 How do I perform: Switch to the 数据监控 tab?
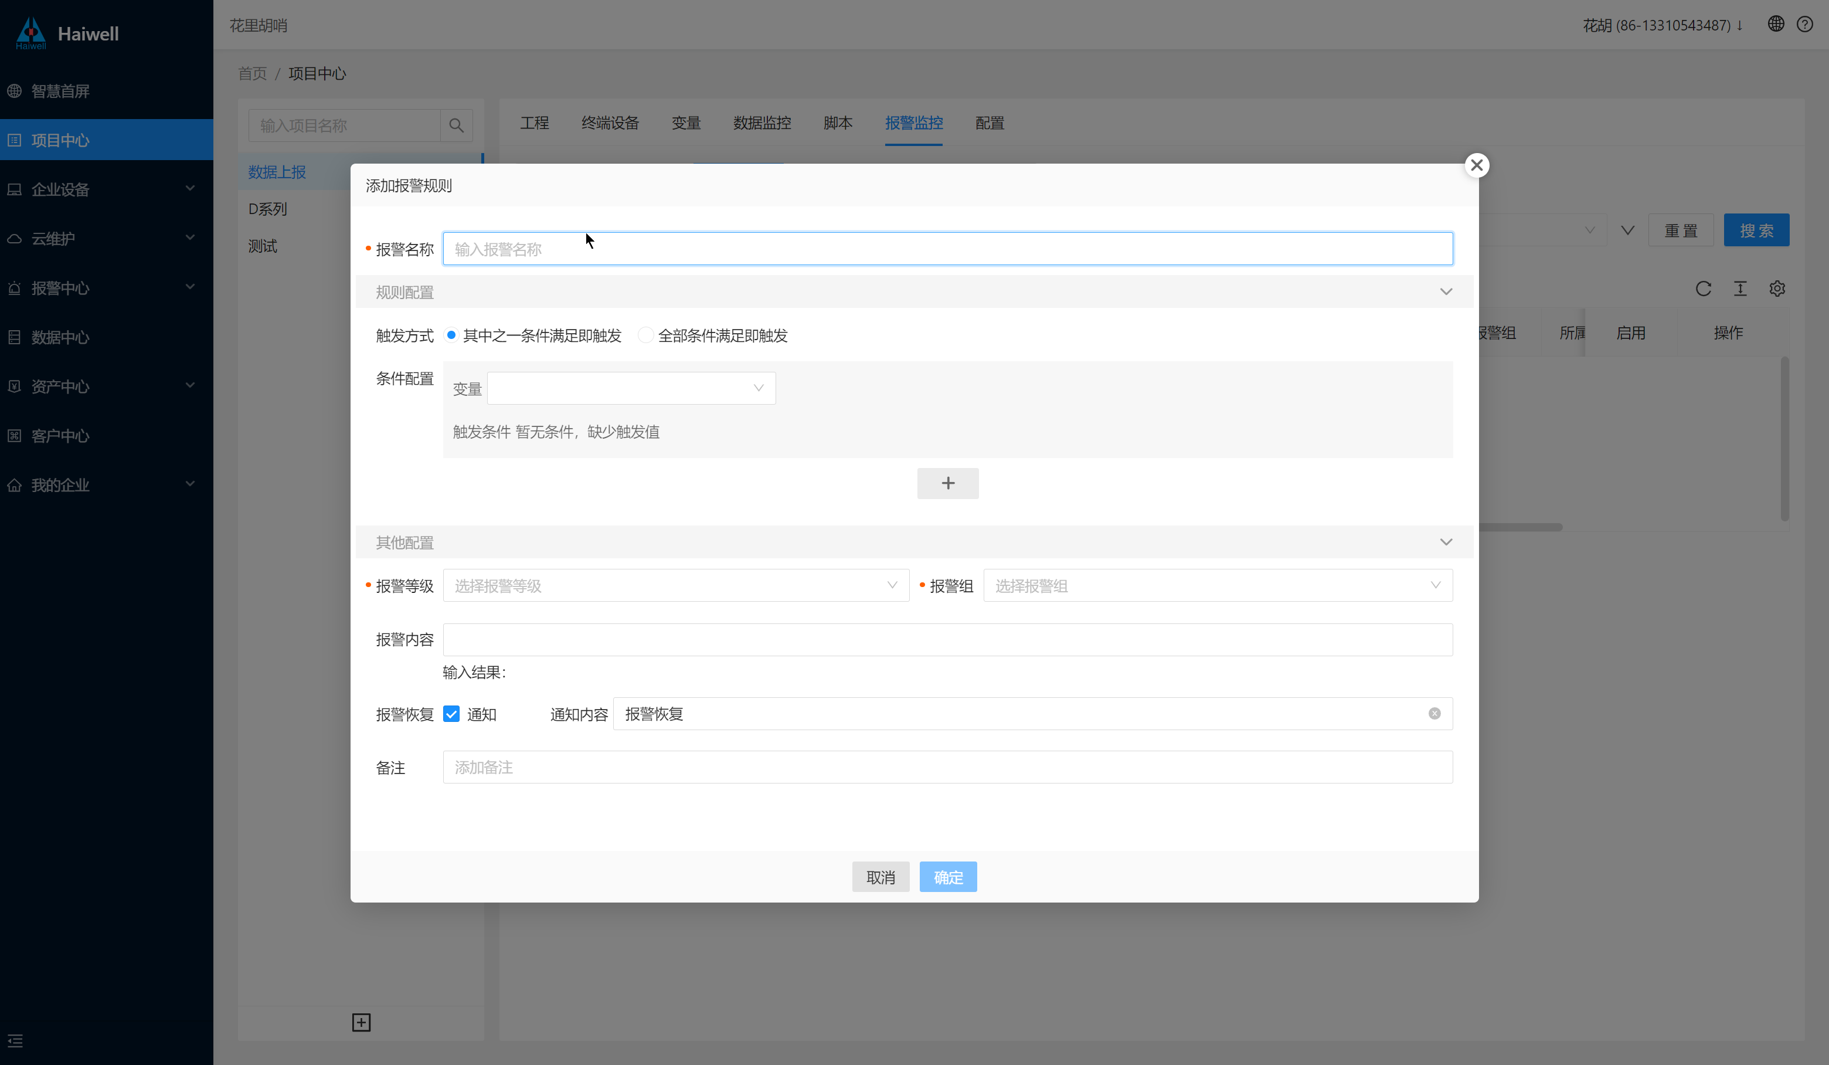point(762,123)
